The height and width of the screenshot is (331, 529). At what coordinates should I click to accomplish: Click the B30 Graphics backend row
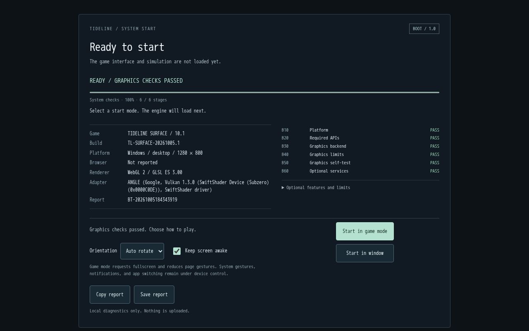360,146
